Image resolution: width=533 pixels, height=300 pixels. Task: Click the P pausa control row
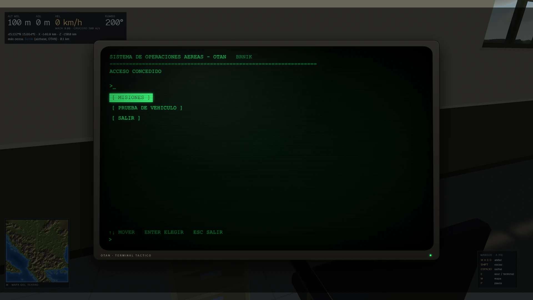497,283
